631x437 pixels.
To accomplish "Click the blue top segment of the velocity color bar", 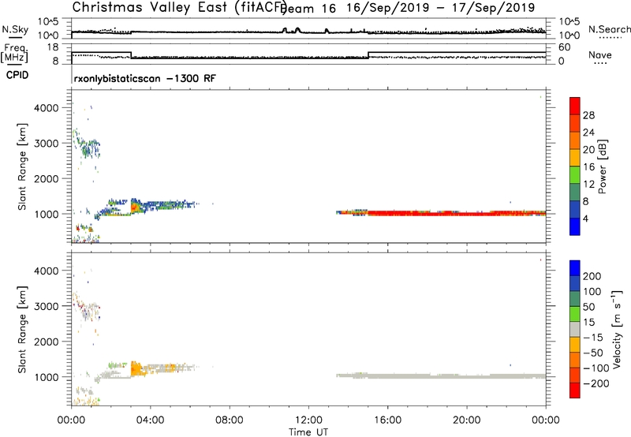I will click(x=575, y=267).
